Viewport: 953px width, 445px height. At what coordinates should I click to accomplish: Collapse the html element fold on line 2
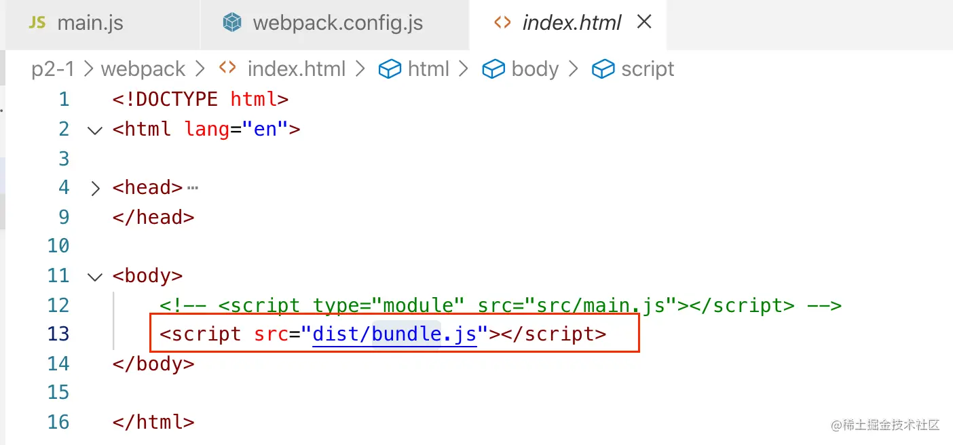(95, 130)
